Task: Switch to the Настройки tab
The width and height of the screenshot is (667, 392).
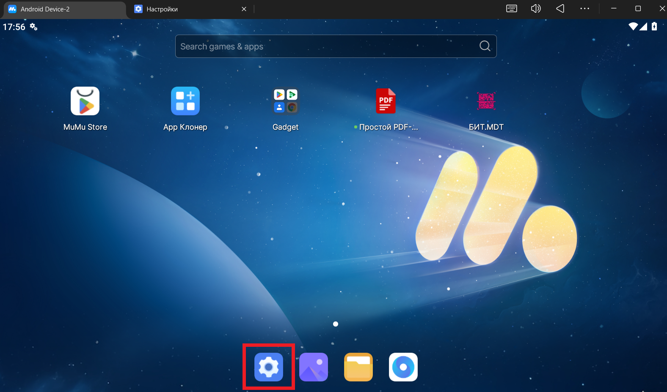Action: click(x=186, y=9)
